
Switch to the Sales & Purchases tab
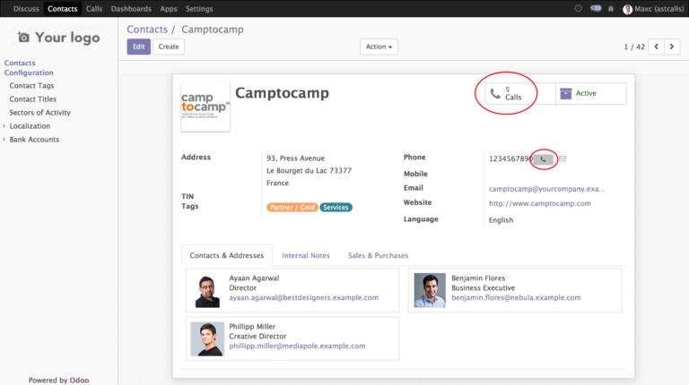click(379, 256)
